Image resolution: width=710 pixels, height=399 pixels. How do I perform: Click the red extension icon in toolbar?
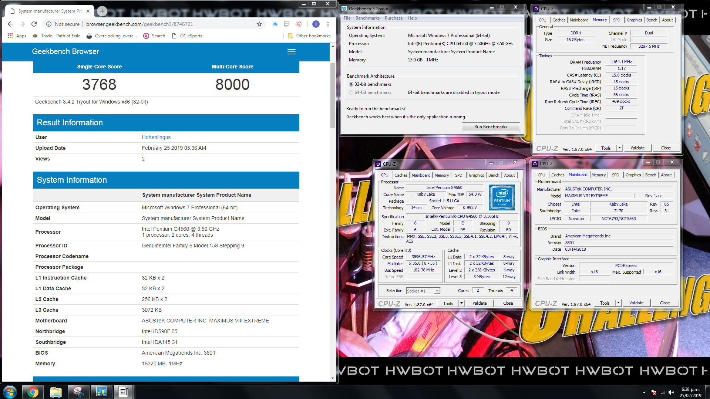tap(299, 24)
